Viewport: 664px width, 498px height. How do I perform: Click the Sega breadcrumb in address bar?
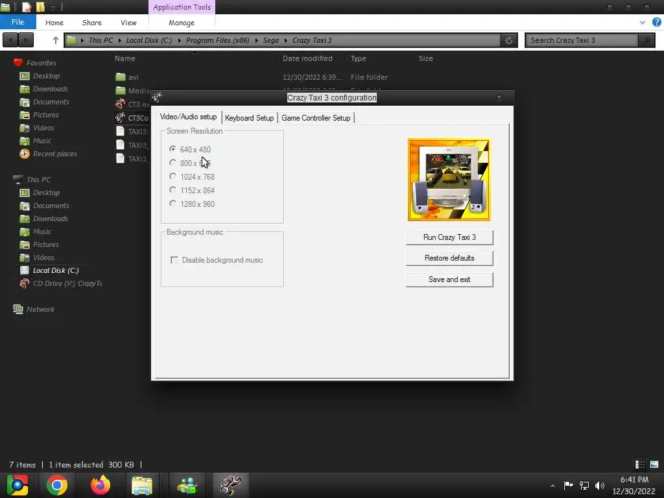point(271,40)
